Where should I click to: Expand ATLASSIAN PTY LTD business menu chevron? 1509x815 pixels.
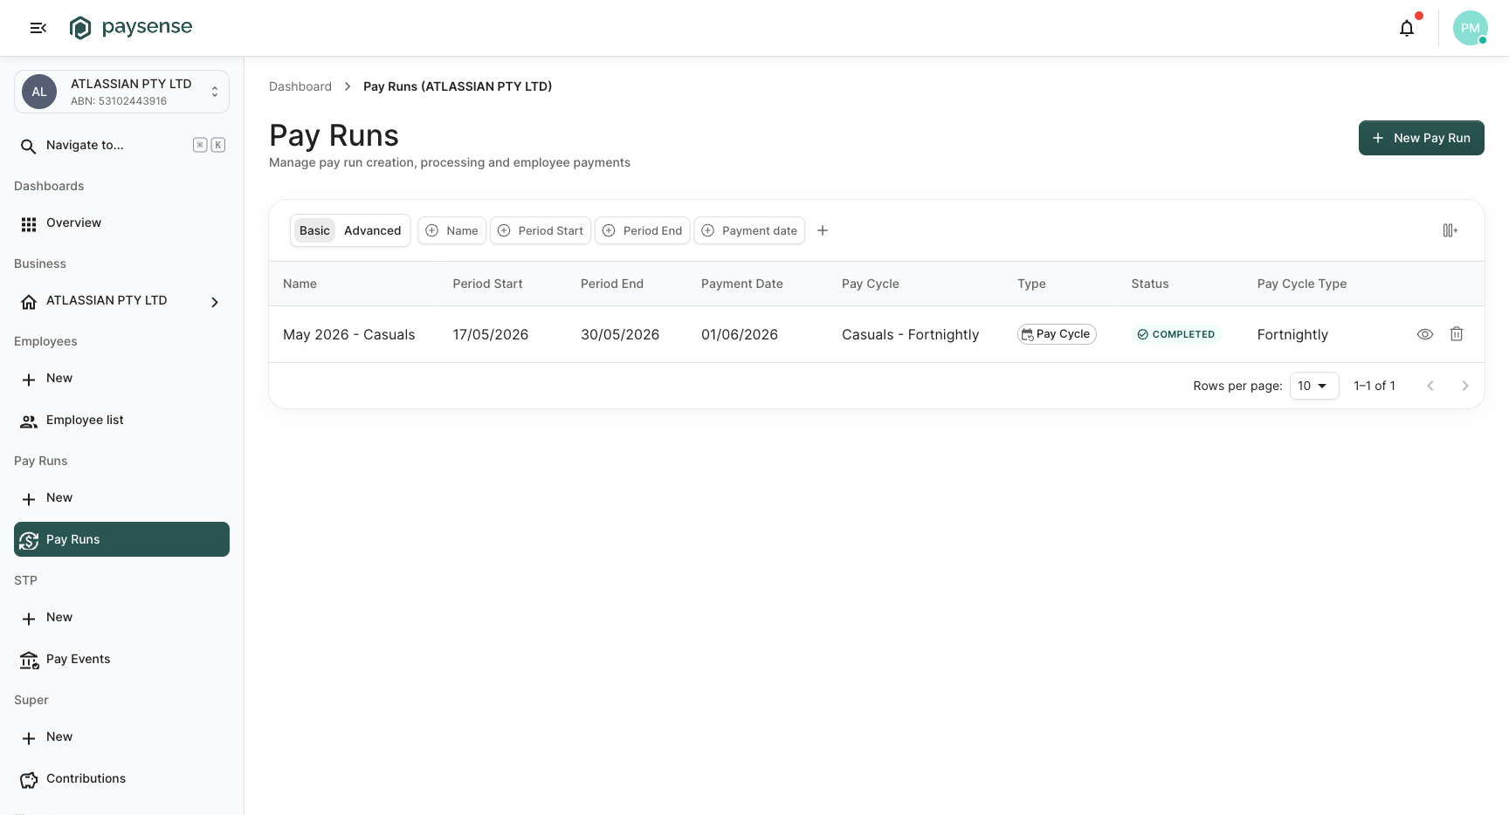click(x=215, y=302)
